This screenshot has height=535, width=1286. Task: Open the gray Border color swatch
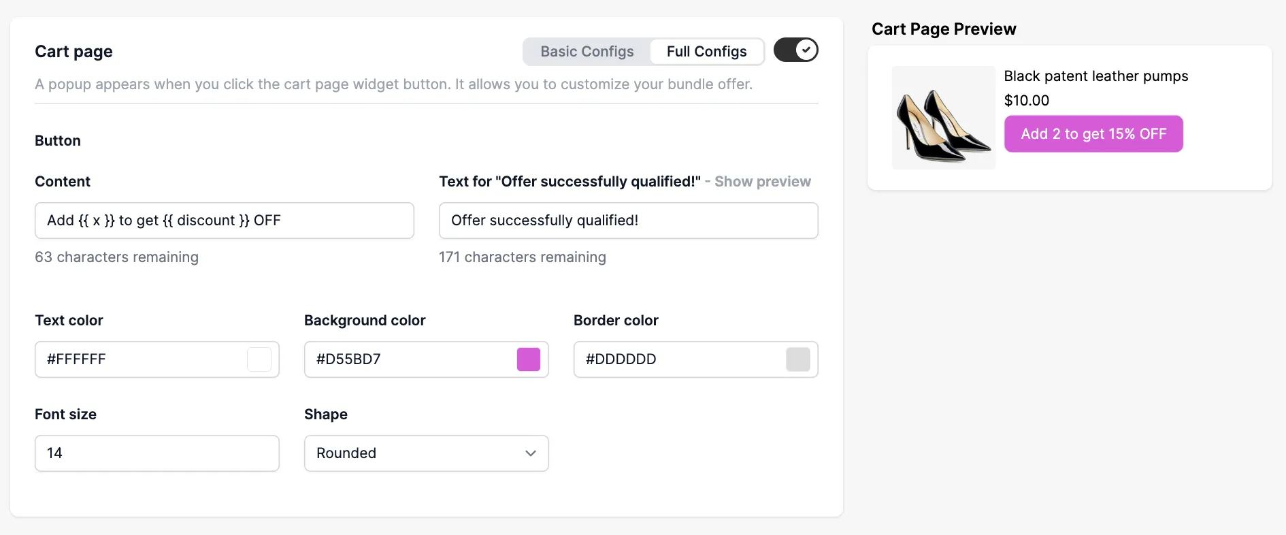798,359
